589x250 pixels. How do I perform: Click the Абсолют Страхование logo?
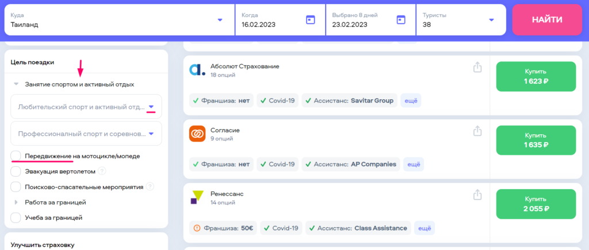[x=197, y=70]
